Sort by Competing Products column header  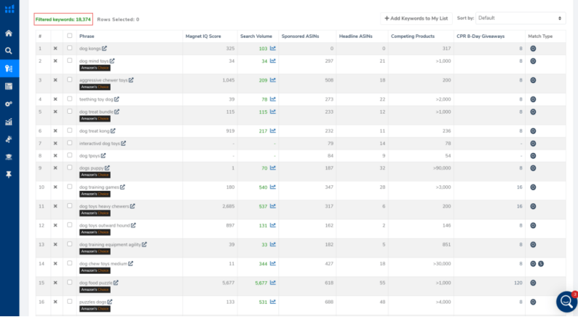pos(411,36)
